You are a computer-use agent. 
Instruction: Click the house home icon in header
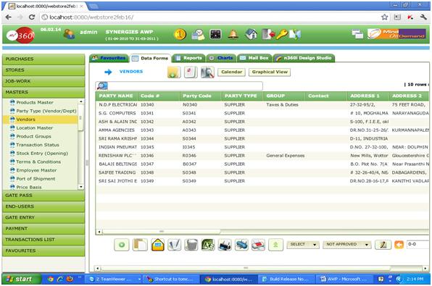tap(251, 35)
